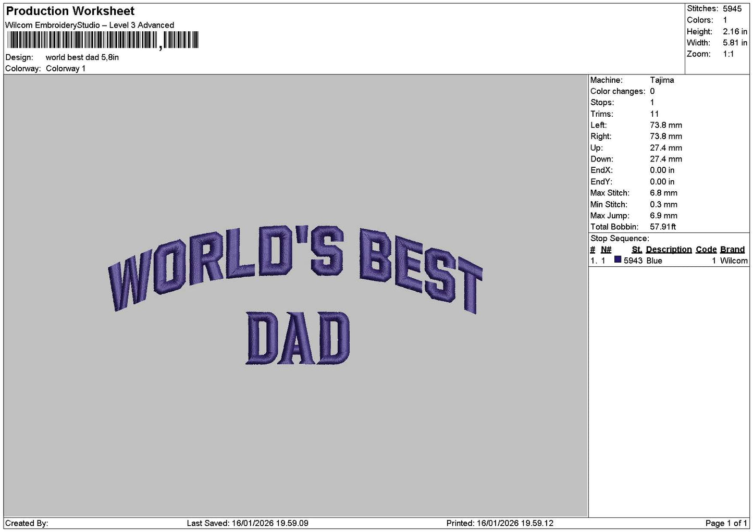
Task: Click the Brand column header
Action: tap(733, 250)
